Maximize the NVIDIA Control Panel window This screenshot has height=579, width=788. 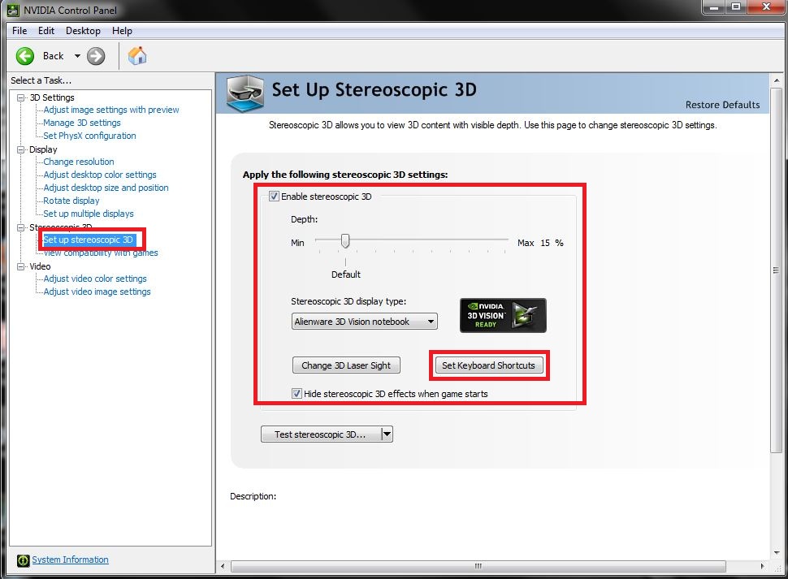tap(736, 7)
